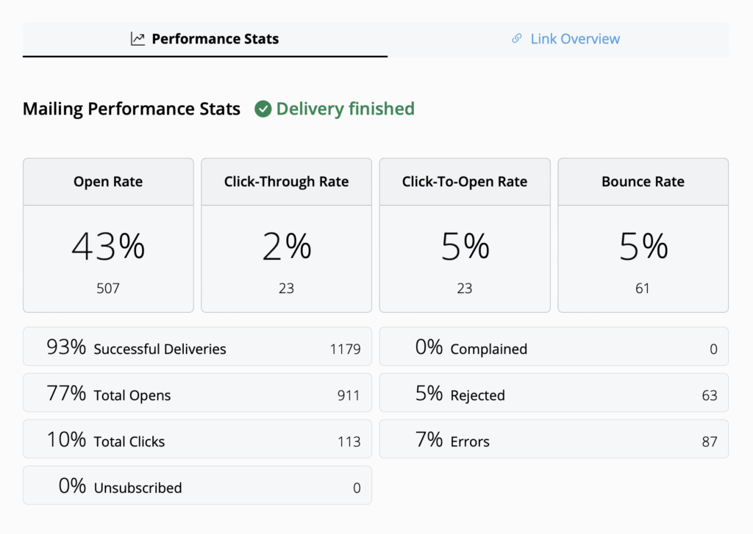This screenshot has height=534, width=753.
Task: Select the Open Rate card header
Action: (108, 181)
